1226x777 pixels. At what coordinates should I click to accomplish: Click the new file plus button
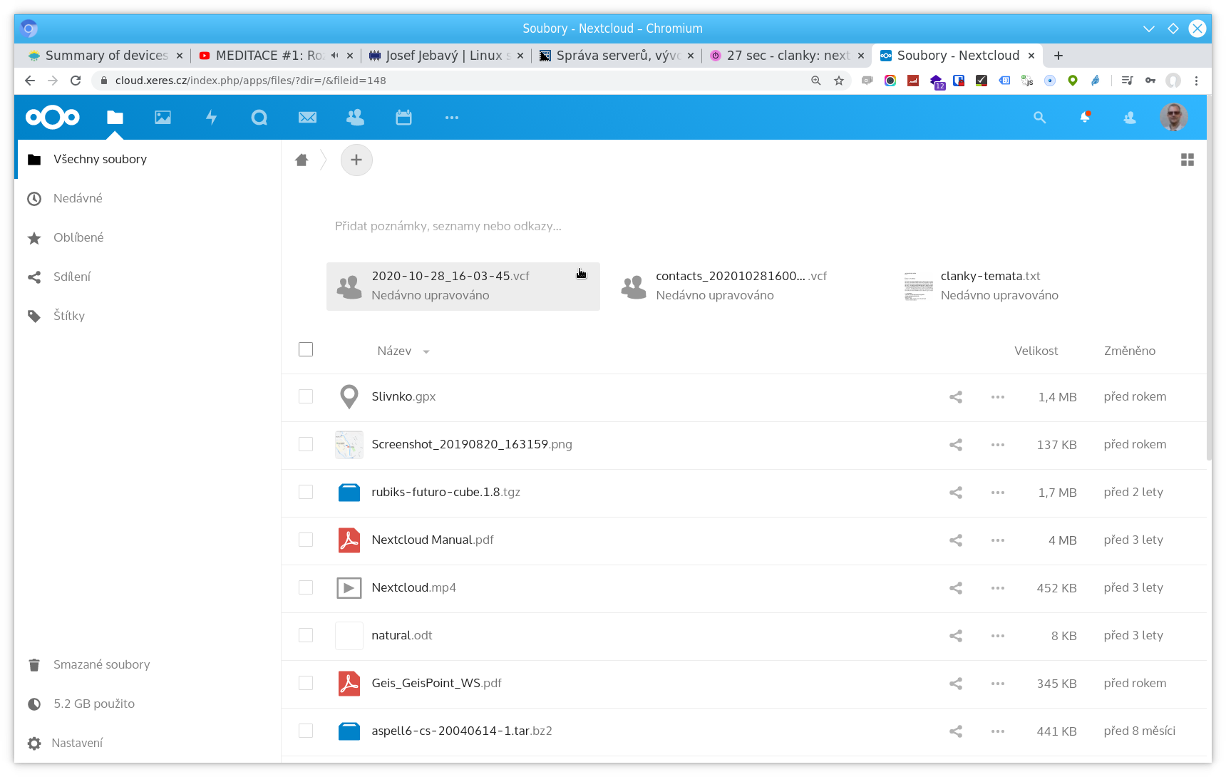tap(356, 160)
